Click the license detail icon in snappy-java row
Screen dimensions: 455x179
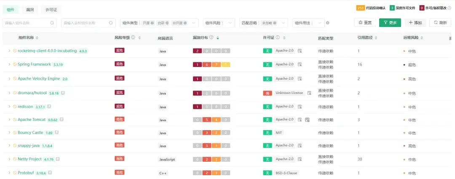(x=300, y=145)
